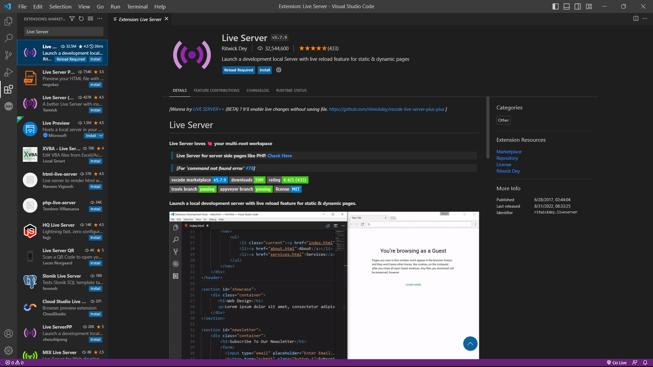Switch to Changelog tab

tap(258, 90)
